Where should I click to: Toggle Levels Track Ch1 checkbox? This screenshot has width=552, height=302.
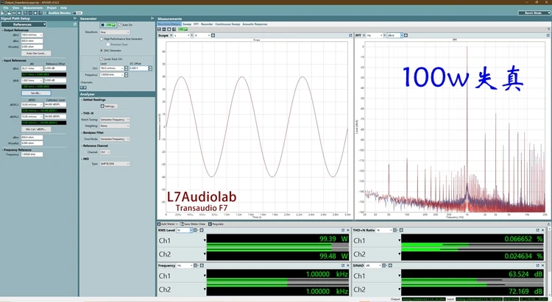click(x=102, y=57)
